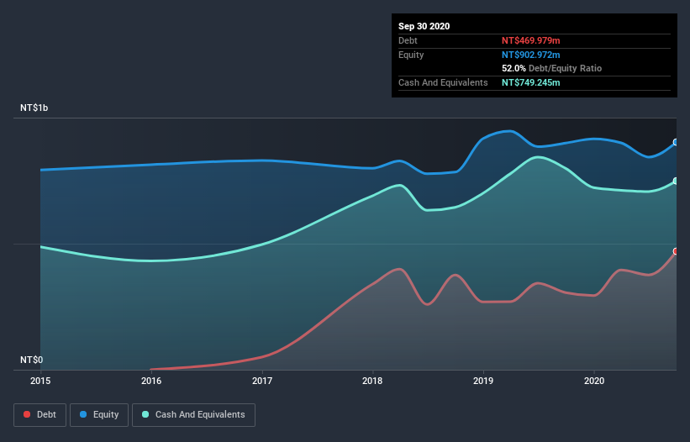690x442 pixels.
Task: Toggle the Equity legend button
Action: [x=99, y=415]
